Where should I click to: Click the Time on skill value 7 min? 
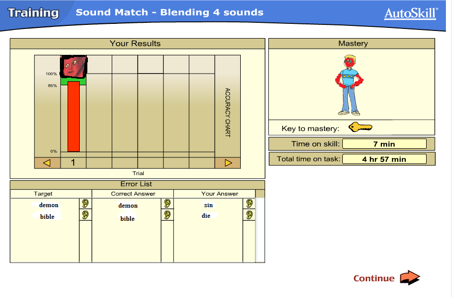384,144
